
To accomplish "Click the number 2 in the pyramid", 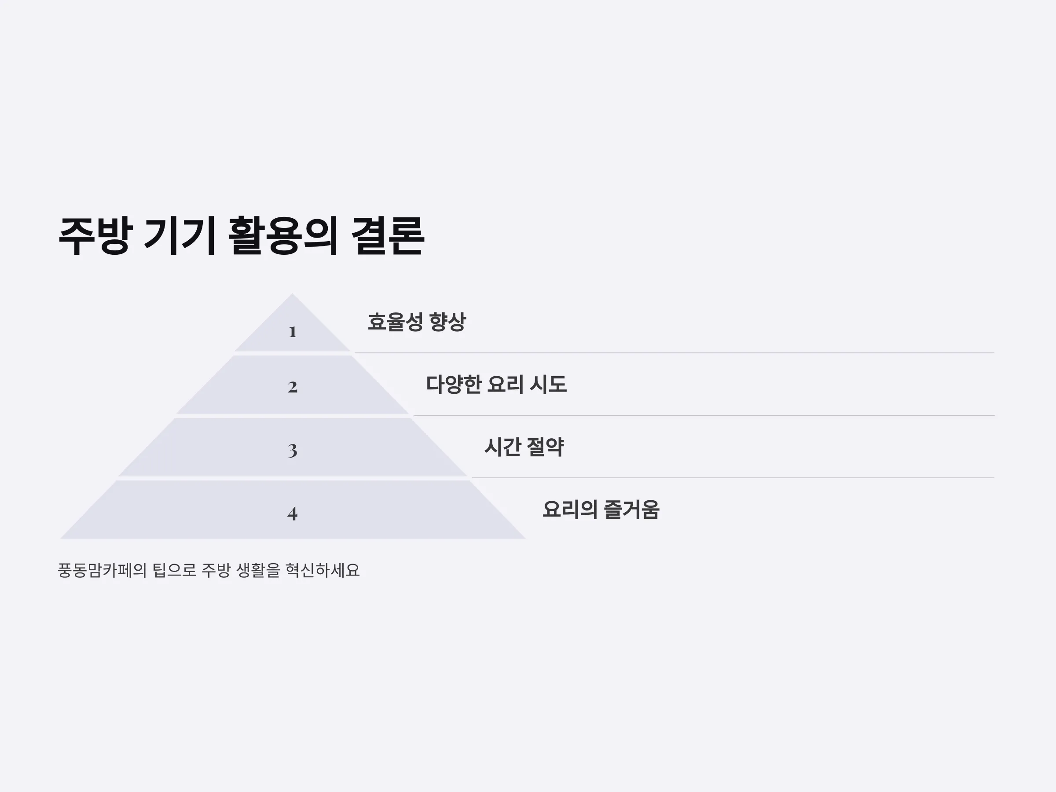I will 293,387.
